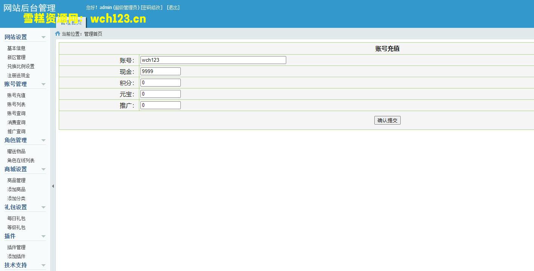Collapse sidebar using the left arrow handle

point(53,186)
